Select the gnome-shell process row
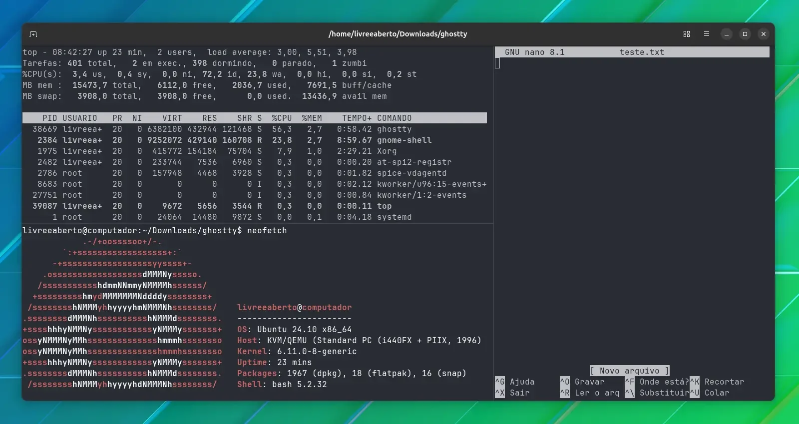The width and height of the screenshot is (799, 424). [x=255, y=140]
